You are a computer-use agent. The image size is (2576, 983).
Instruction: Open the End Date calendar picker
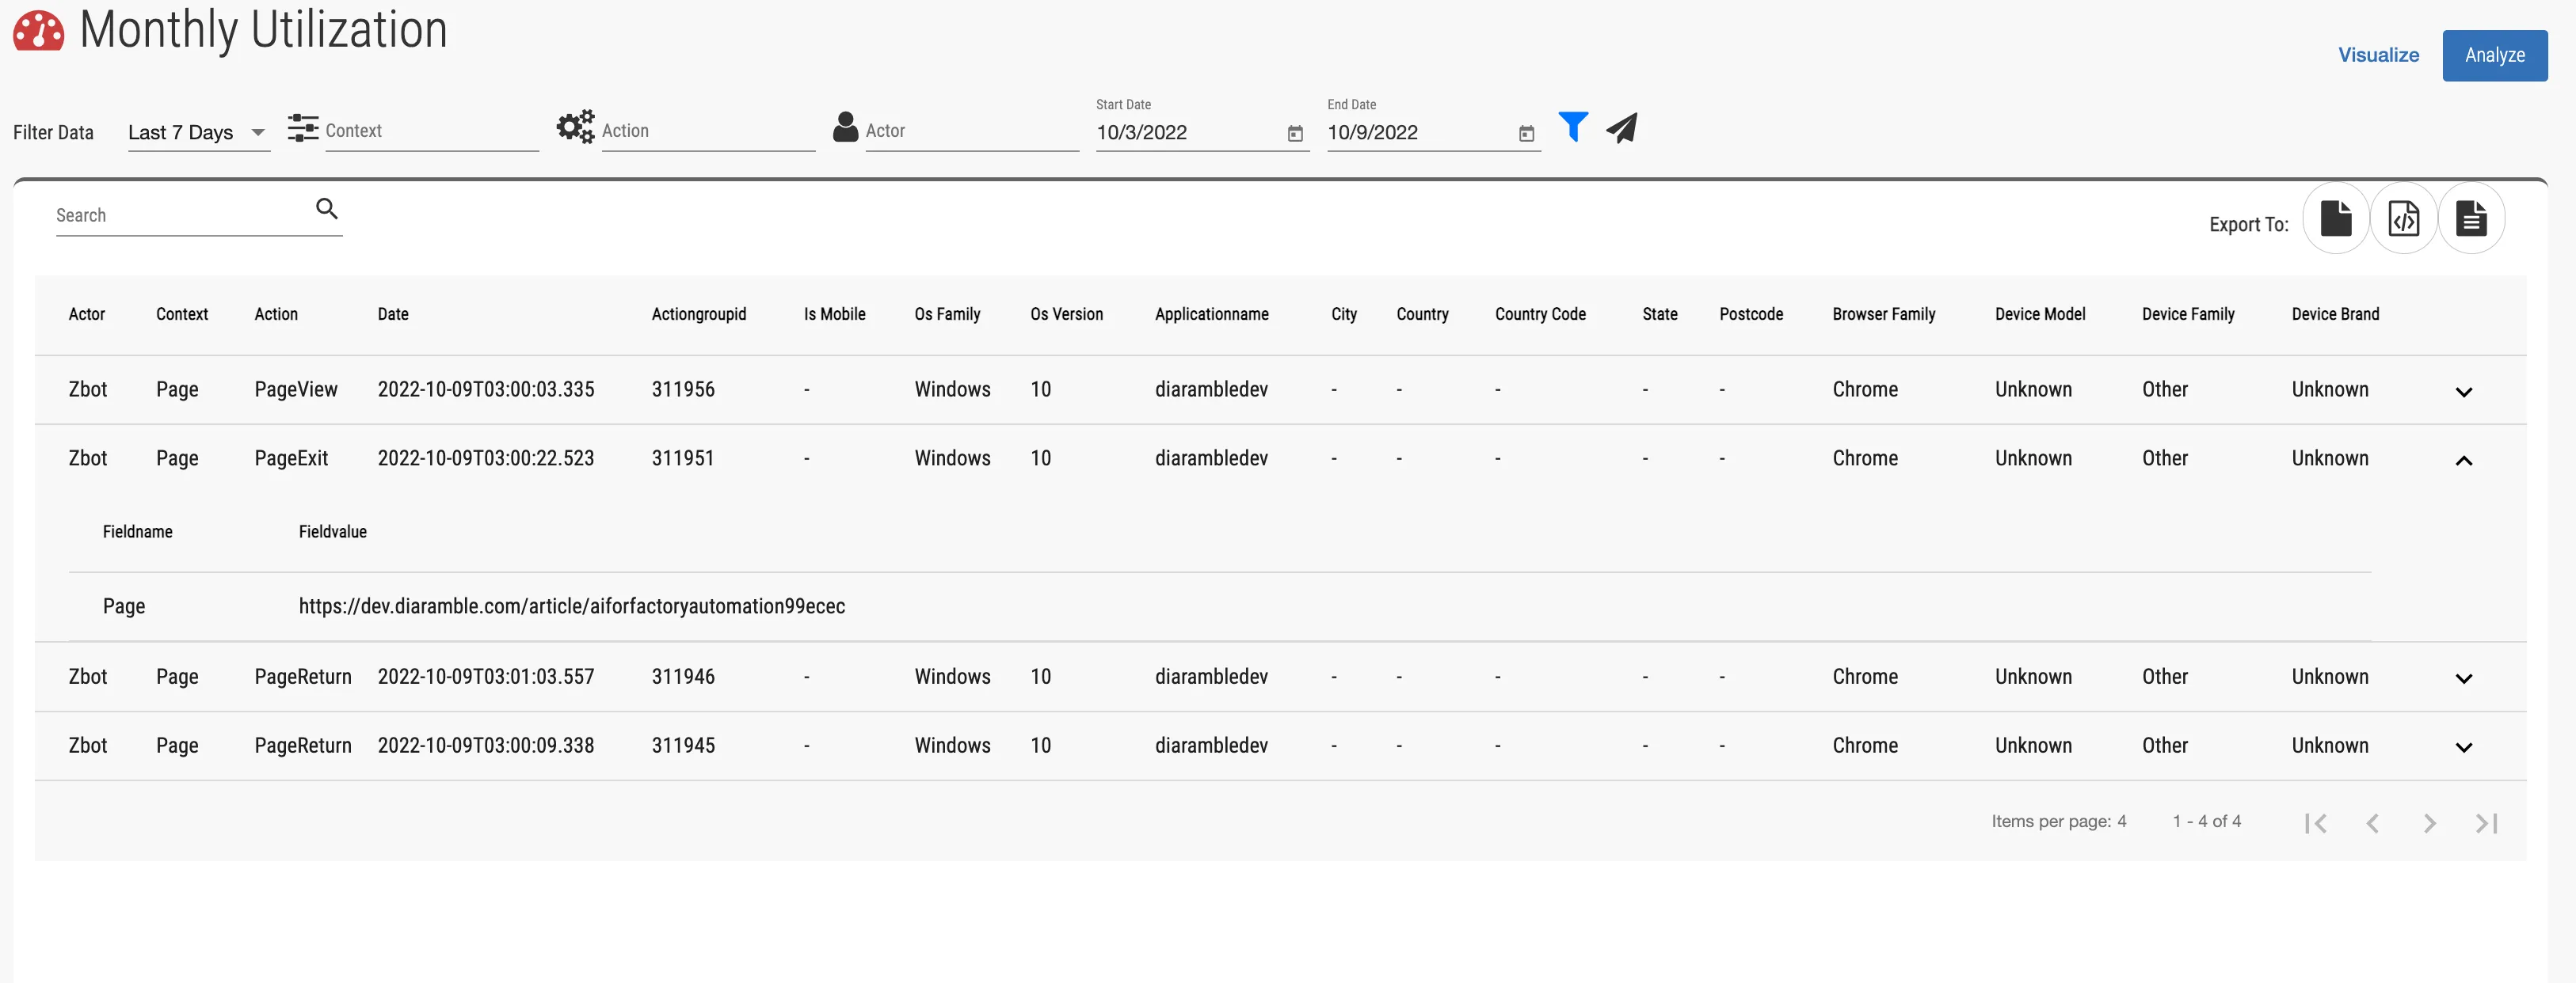click(1526, 134)
